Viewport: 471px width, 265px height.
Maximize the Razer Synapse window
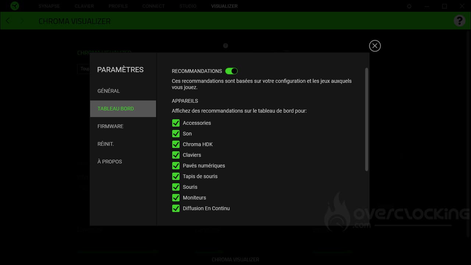445,6
